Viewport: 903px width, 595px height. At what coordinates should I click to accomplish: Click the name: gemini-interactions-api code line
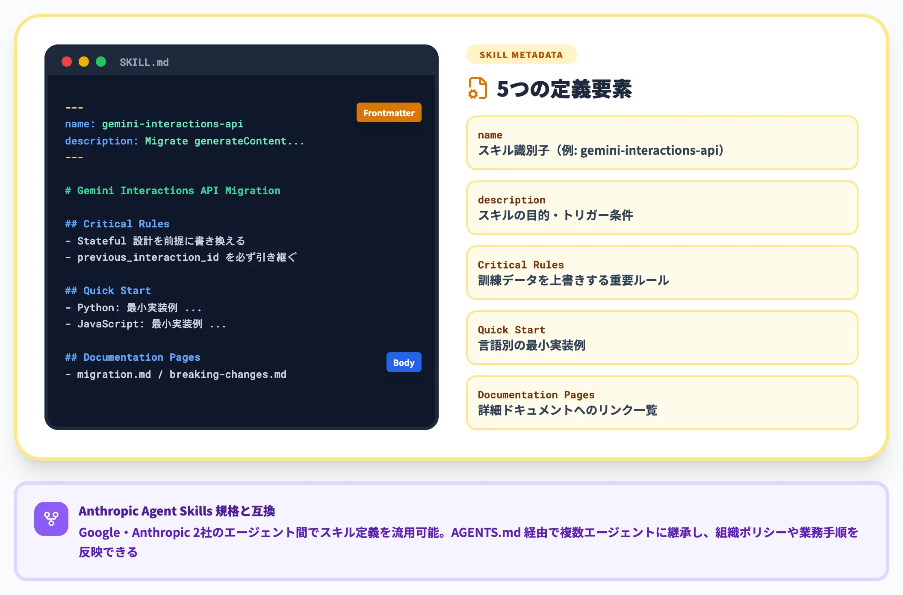click(154, 124)
